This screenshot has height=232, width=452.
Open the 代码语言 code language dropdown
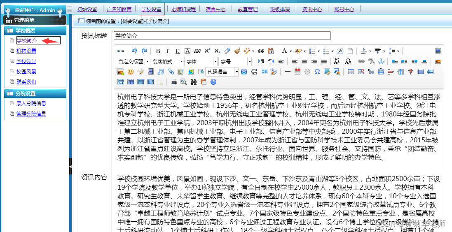pos(222,72)
